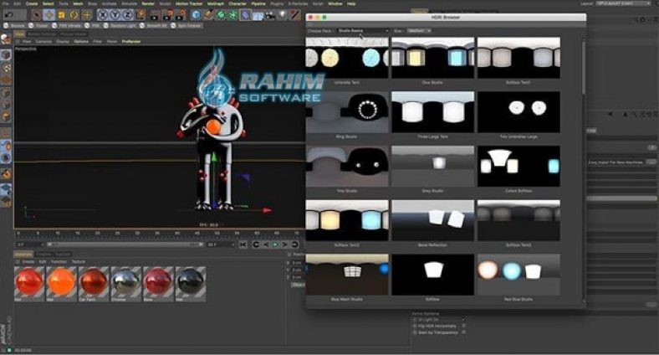This screenshot has height=355, width=659.
Task: Toggle the Z axis lock icon
Action: 129,14
